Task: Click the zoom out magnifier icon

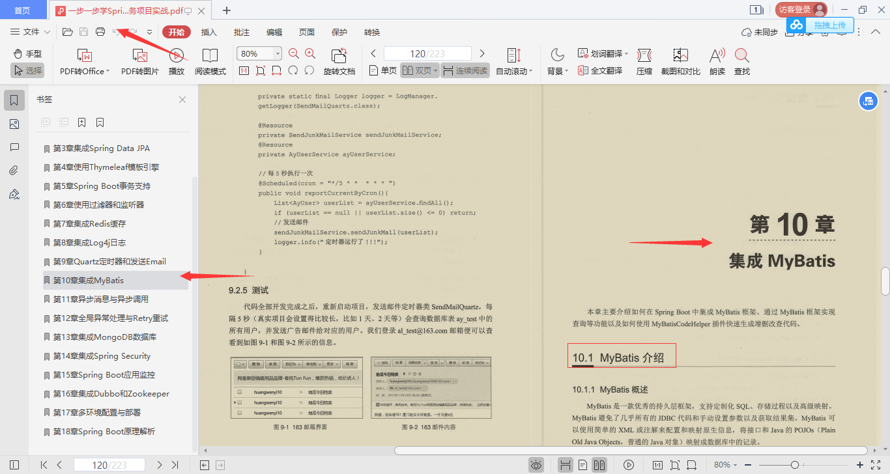Action: (x=294, y=54)
